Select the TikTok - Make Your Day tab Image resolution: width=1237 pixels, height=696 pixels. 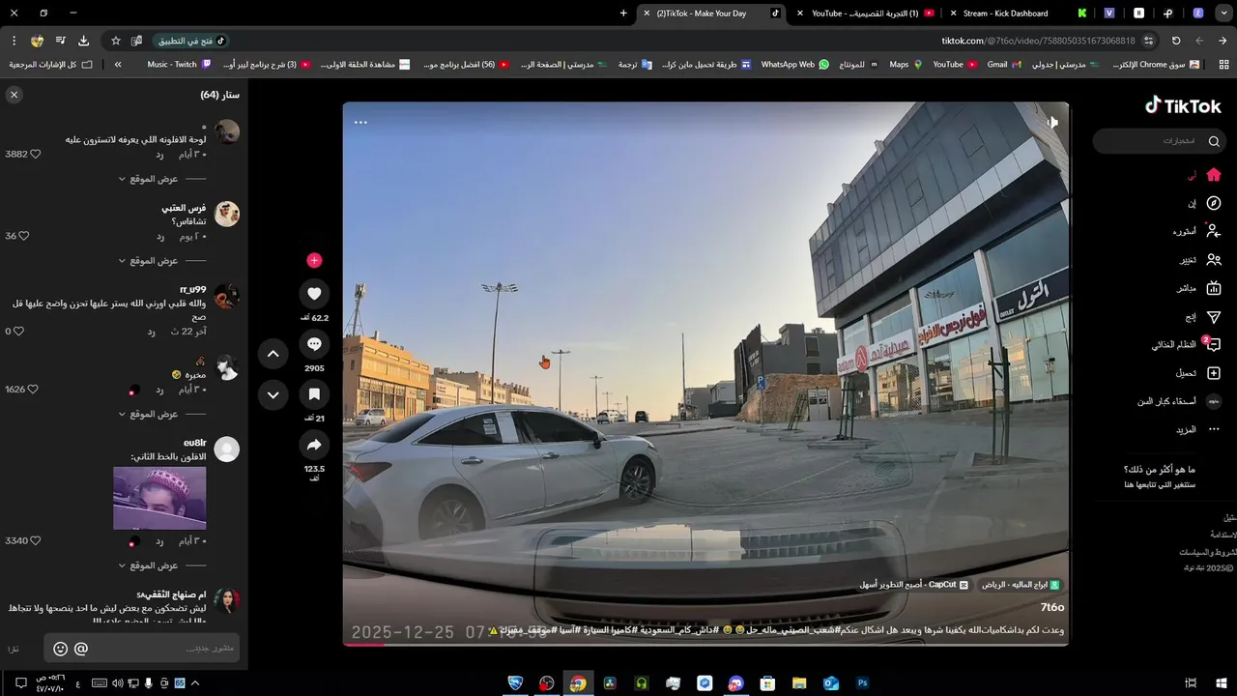click(x=710, y=13)
